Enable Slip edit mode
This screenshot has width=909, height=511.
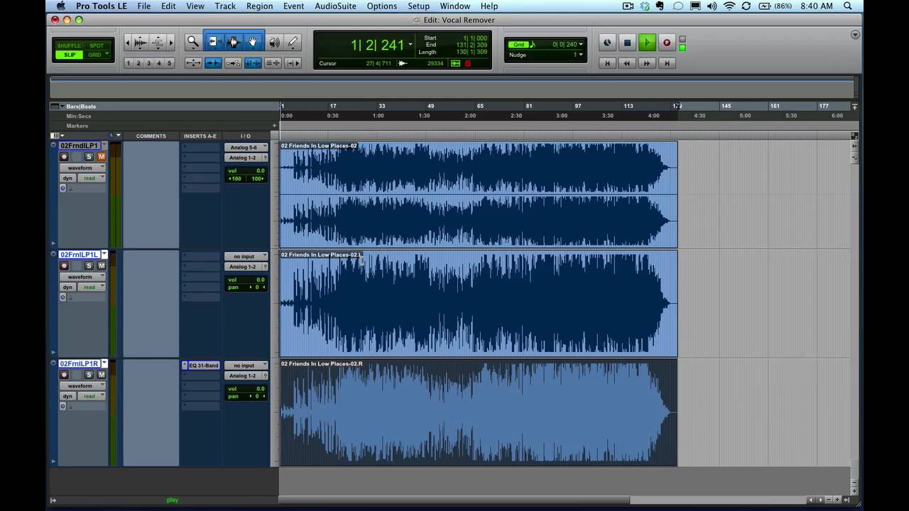click(69, 55)
